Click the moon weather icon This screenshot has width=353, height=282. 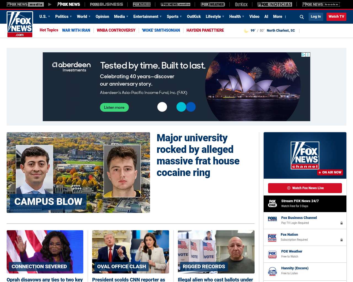coord(246,31)
